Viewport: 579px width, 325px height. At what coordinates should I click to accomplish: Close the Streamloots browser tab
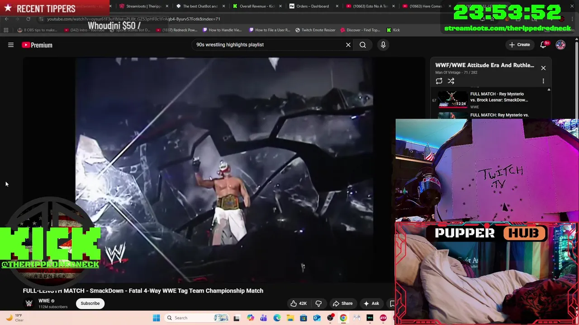(x=167, y=6)
